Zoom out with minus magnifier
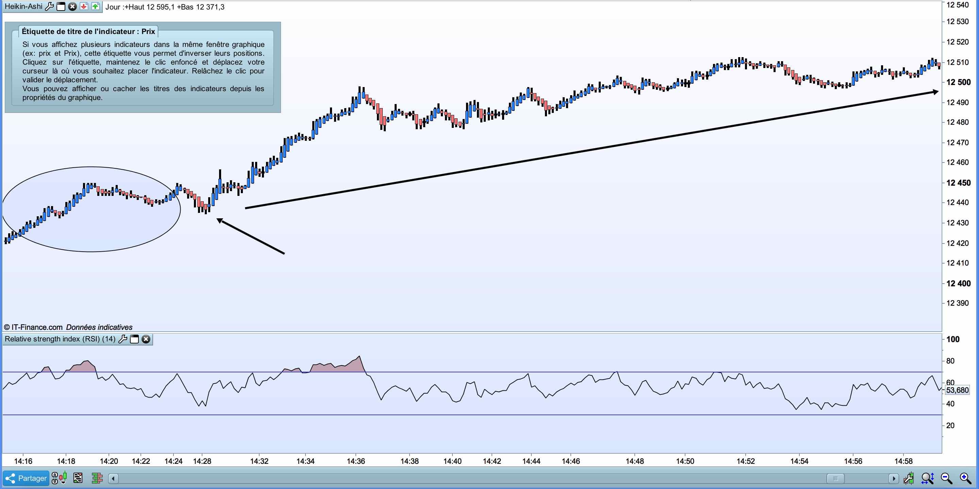Image resolution: width=979 pixels, height=489 pixels. coord(946,478)
